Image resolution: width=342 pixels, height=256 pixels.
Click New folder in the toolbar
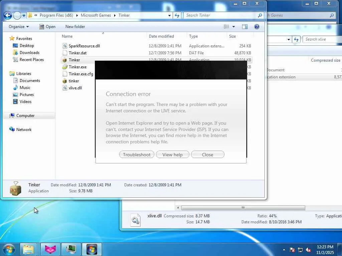(75, 27)
